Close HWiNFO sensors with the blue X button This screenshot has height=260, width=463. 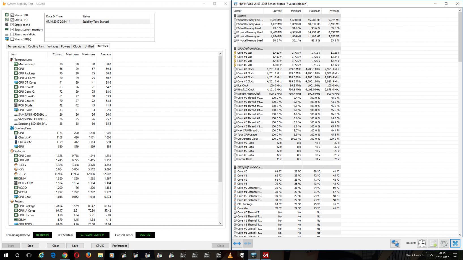(455, 243)
